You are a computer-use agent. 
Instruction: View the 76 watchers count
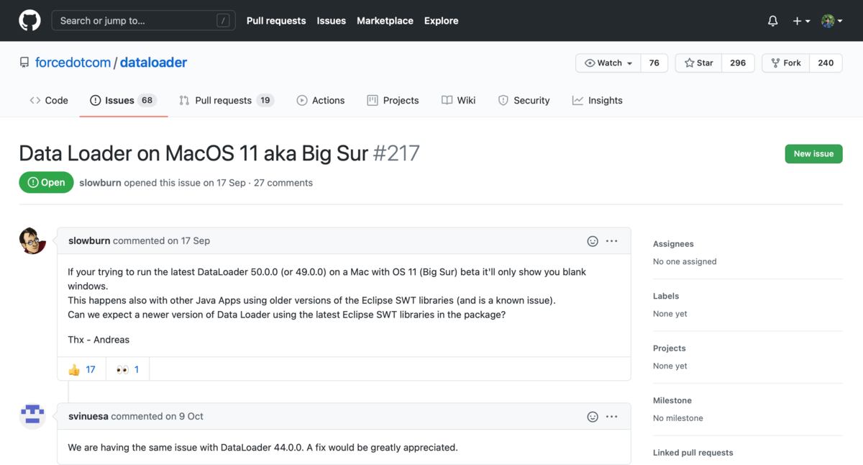(654, 63)
